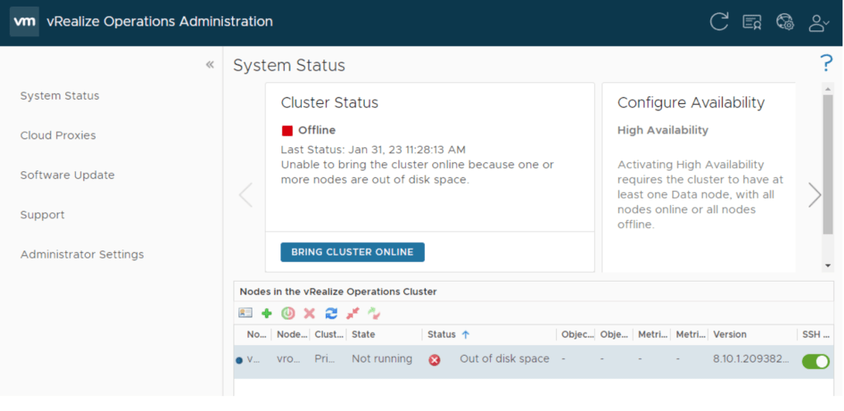Toggle the SSH status switch off
This screenshot has width=844, height=411.
pyautogui.click(x=815, y=361)
